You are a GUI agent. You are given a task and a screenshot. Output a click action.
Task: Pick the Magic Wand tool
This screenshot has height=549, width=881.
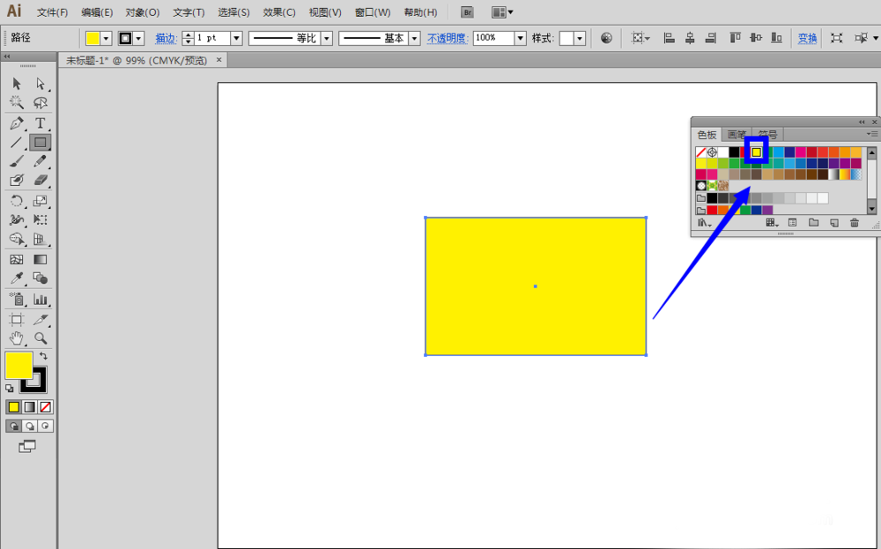(16, 102)
